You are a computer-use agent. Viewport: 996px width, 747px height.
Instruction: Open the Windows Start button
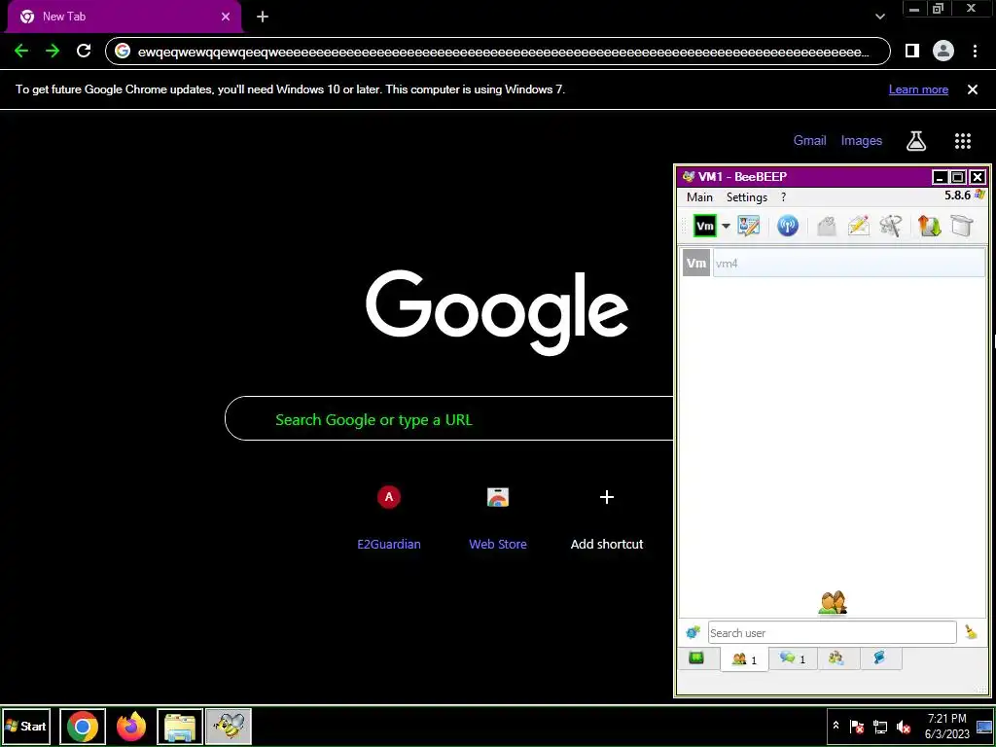[x=26, y=726]
